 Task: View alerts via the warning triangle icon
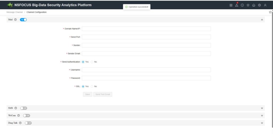point(236,5)
